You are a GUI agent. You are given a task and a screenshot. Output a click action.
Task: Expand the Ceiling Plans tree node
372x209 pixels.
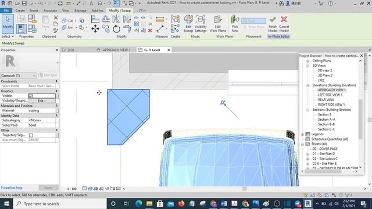point(307,60)
